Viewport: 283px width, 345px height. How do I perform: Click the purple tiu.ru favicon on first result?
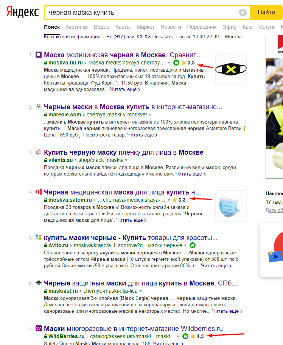[38, 55]
